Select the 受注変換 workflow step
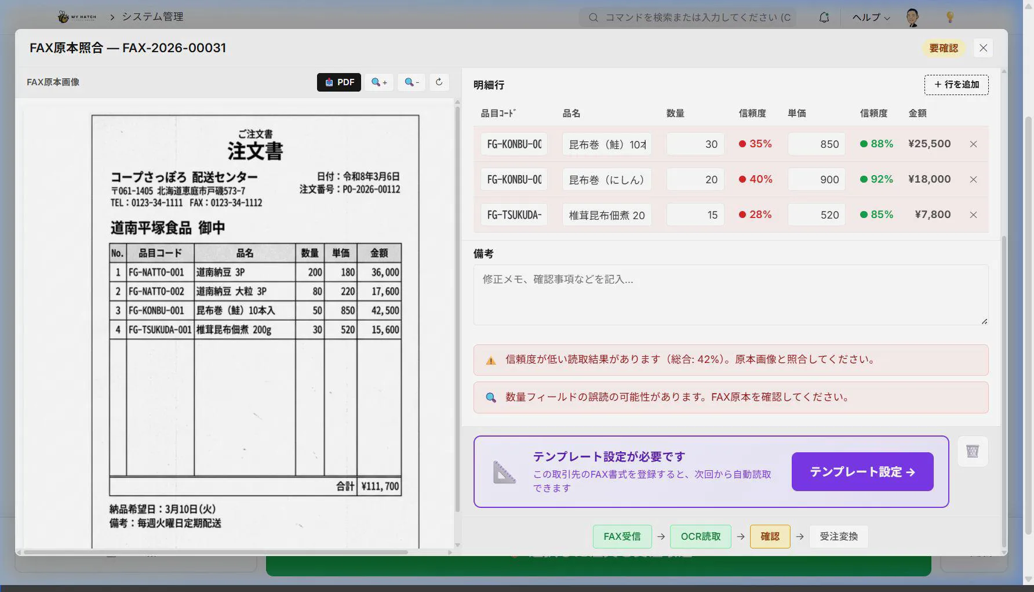Viewport: 1034px width, 592px height. [838, 536]
